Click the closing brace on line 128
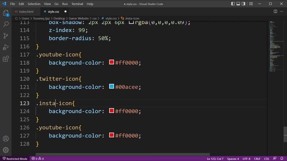Screen dimensions: 287x161 tap(38, 144)
